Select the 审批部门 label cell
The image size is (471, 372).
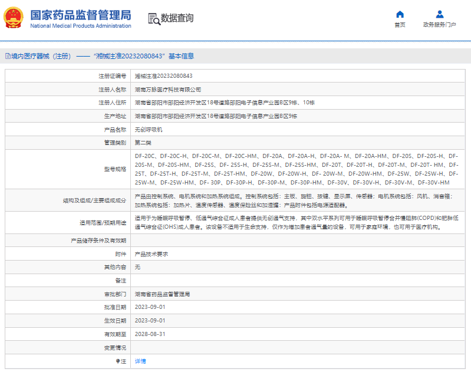pos(68,294)
